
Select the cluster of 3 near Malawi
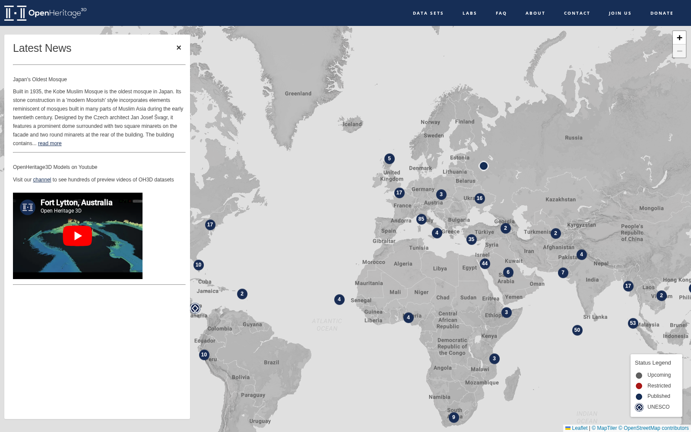[x=494, y=359]
